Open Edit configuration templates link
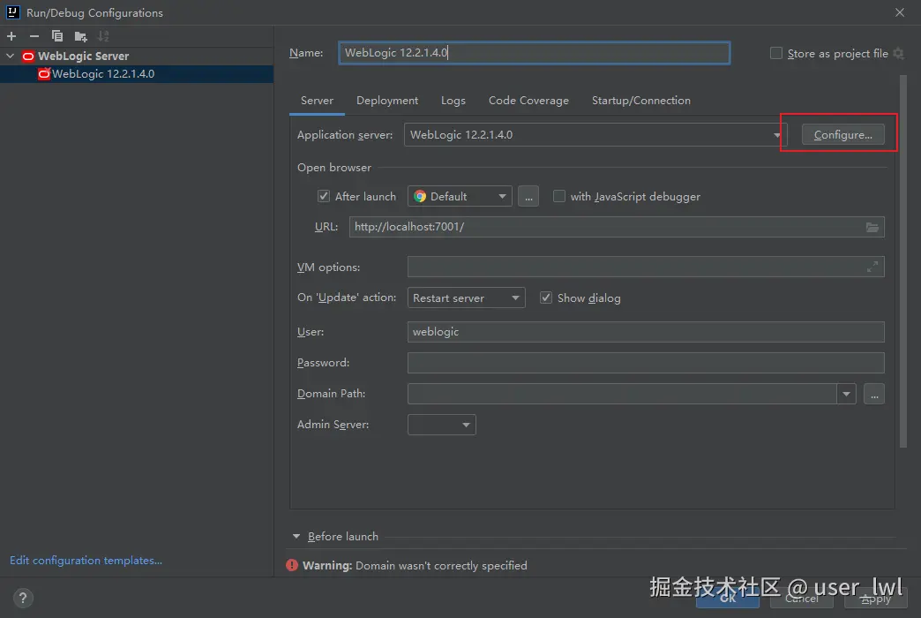The image size is (921, 618). point(86,561)
